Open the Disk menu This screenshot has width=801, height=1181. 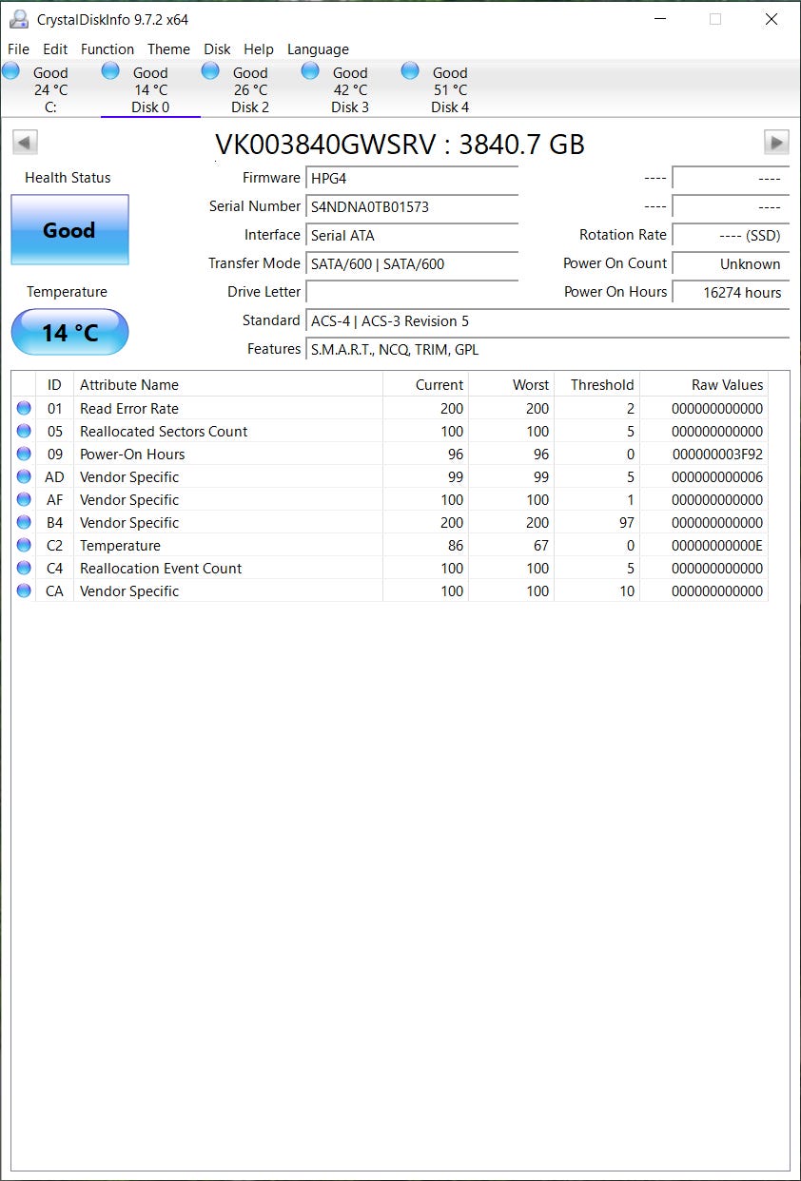coord(218,49)
